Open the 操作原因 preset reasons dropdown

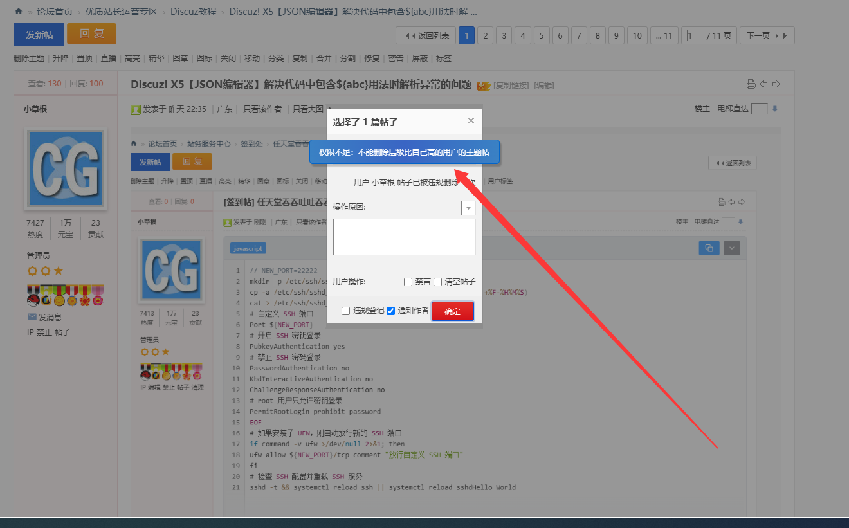468,208
